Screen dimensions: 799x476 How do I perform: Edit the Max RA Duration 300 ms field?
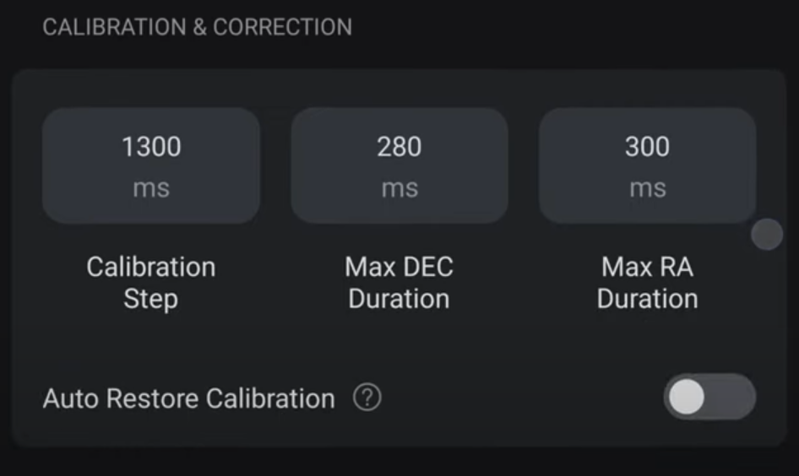tap(647, 165)
